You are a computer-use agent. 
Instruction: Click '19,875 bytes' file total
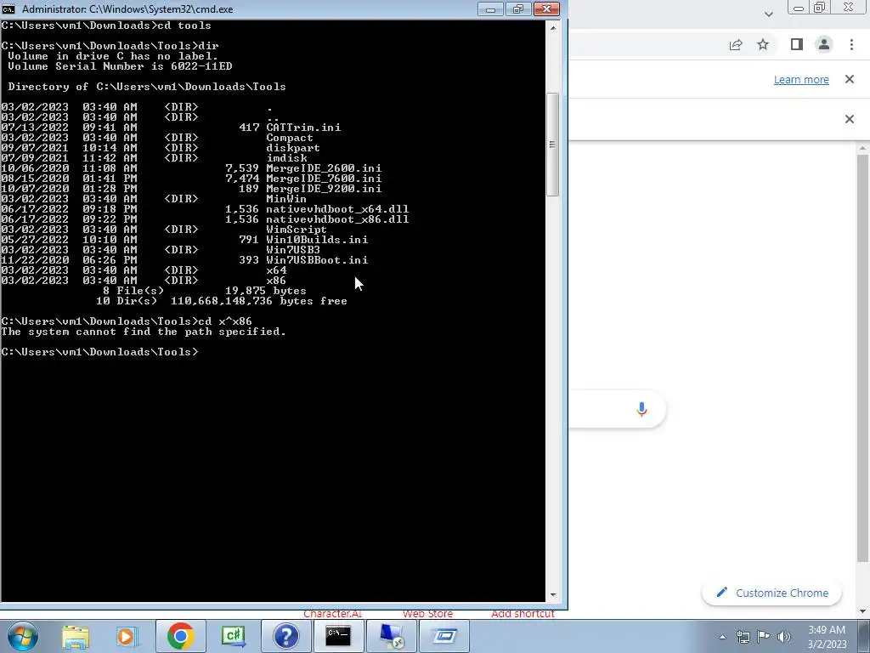265,291
